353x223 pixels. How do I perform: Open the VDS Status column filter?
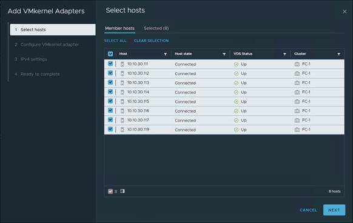285,54
